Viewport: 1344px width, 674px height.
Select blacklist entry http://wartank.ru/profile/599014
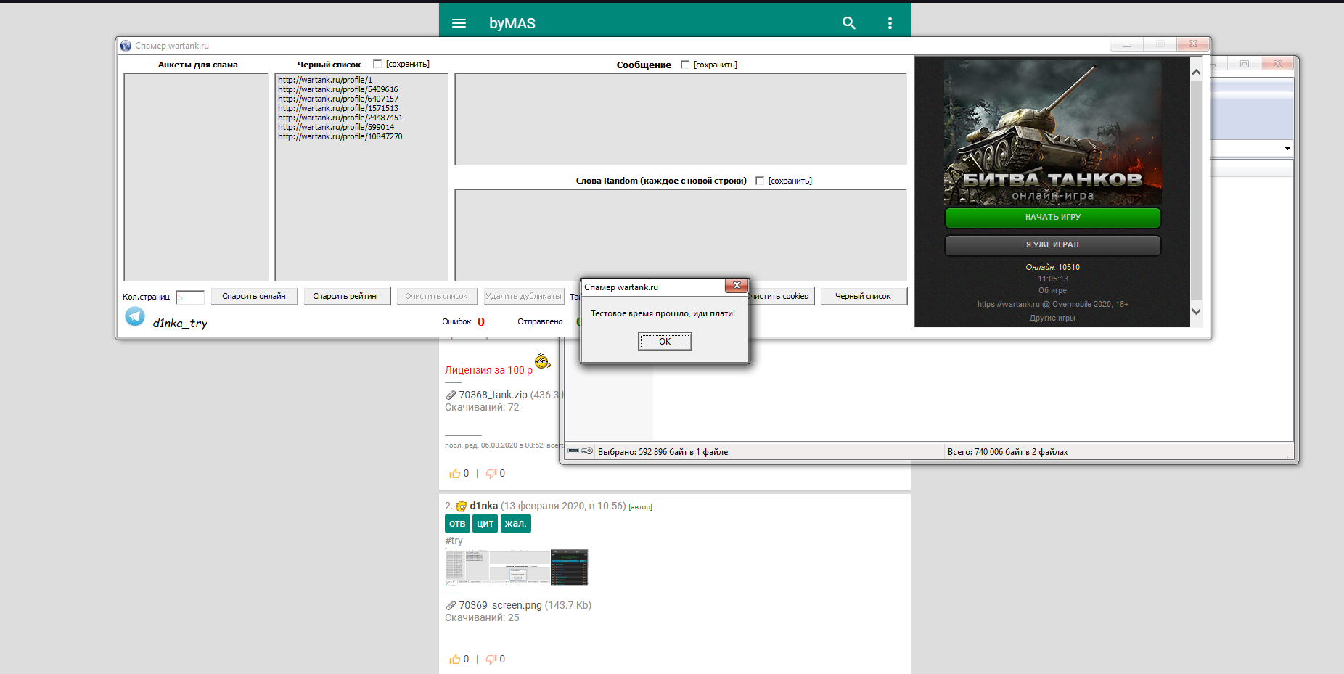pyautogui.click(x=336, y=127)
